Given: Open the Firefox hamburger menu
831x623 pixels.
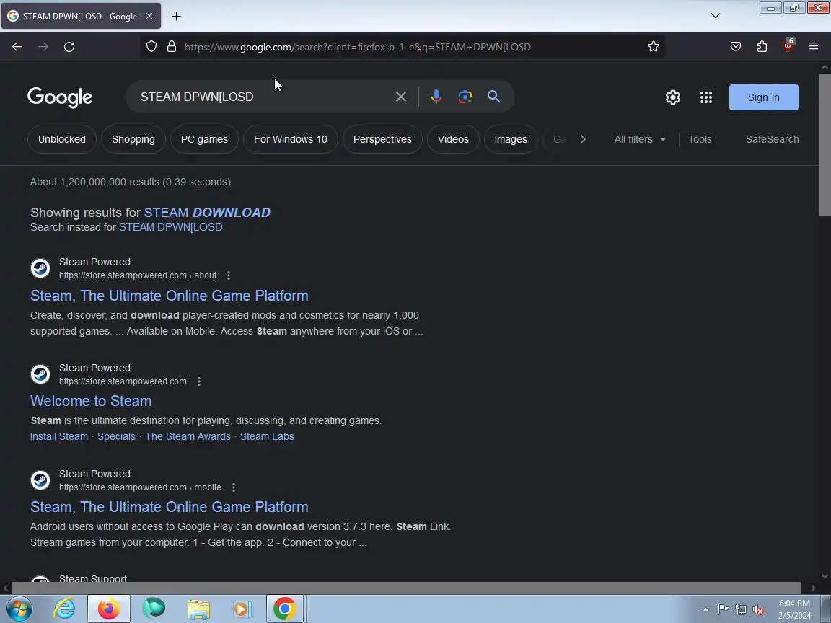Looking at the screenshot, I should click(x=814, y=47).
